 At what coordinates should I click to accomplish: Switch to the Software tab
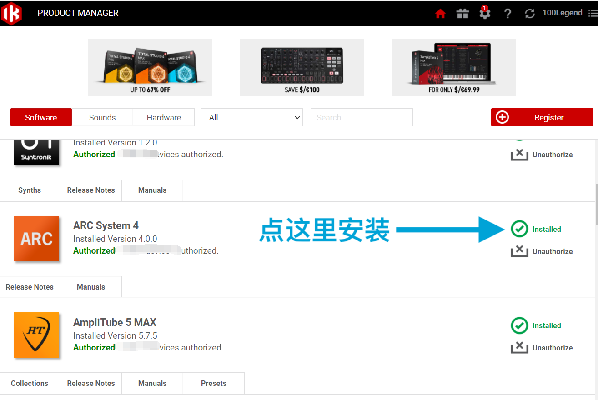[41, 117]
